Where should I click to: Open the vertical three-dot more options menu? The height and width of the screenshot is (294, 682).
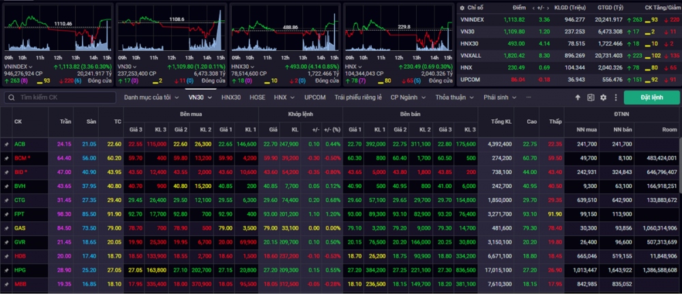click(615, 98)
